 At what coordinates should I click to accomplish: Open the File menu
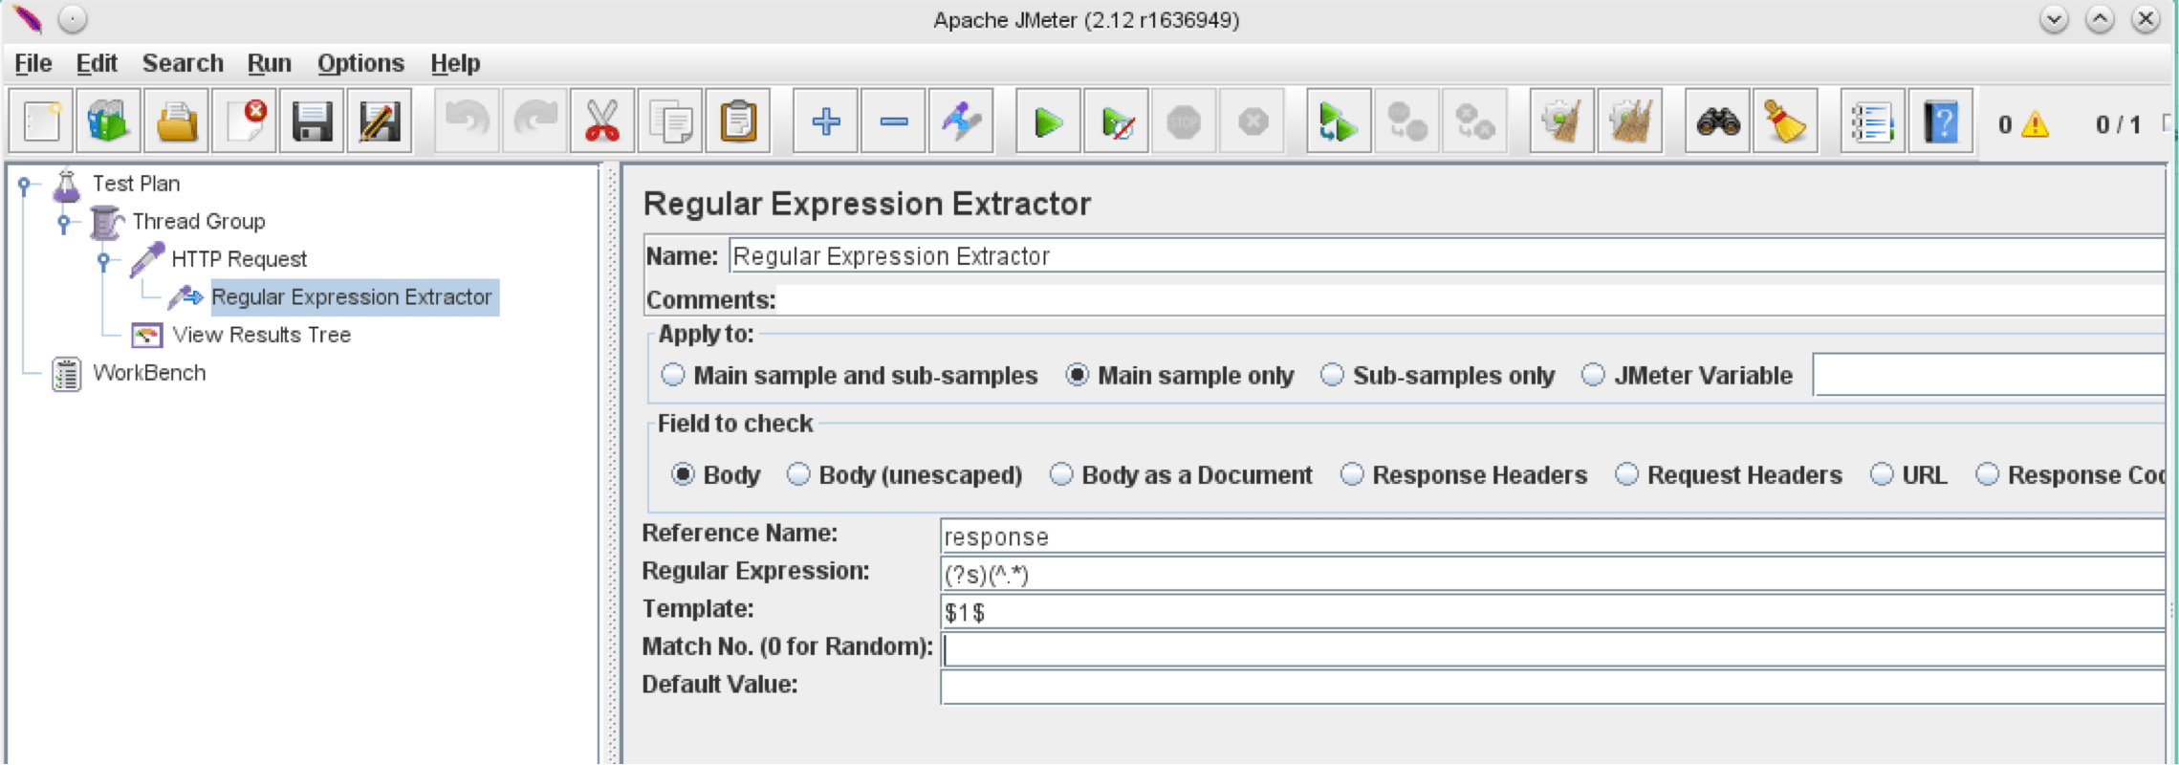tap(33, 63)
